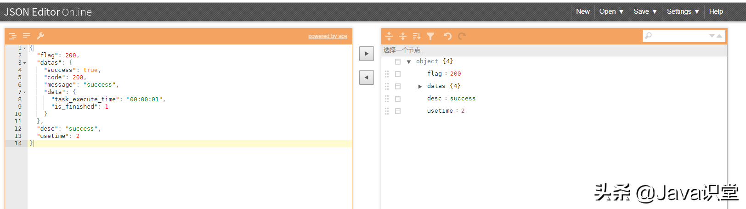
Task: Click the sort contents icon
Action: pyautogui.click(x=417, y=36)
